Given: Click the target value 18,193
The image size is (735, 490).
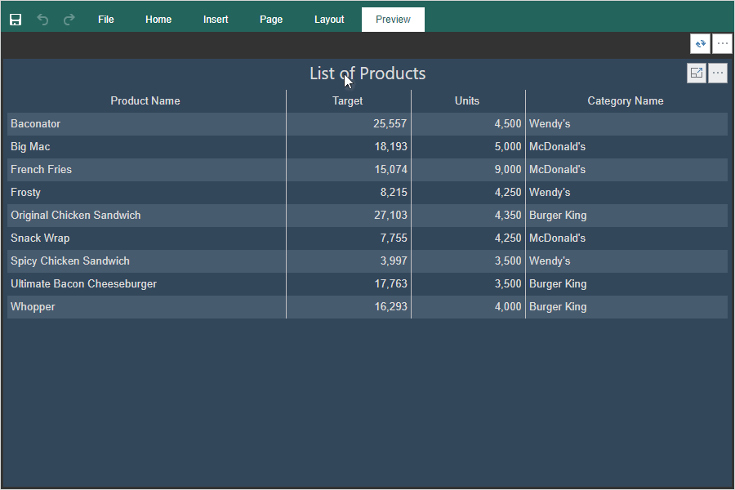Looking at the screenshot, I should [390, 147].
